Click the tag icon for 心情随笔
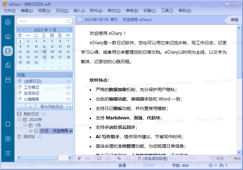Viewport: 243px width, 170px height. 20,99
